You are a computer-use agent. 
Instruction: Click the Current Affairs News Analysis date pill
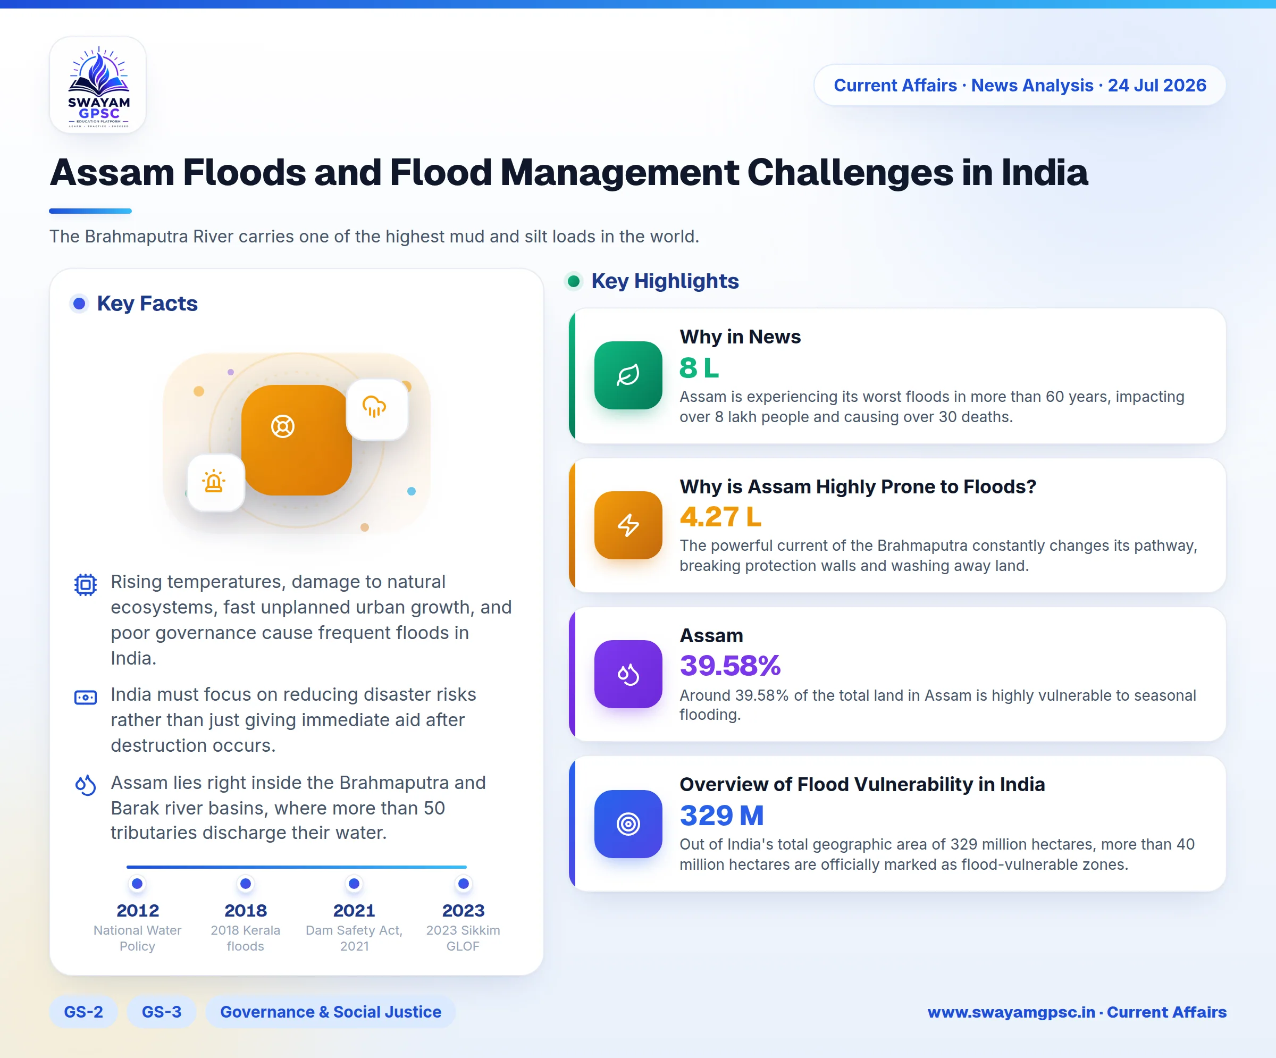point(1020,85)
